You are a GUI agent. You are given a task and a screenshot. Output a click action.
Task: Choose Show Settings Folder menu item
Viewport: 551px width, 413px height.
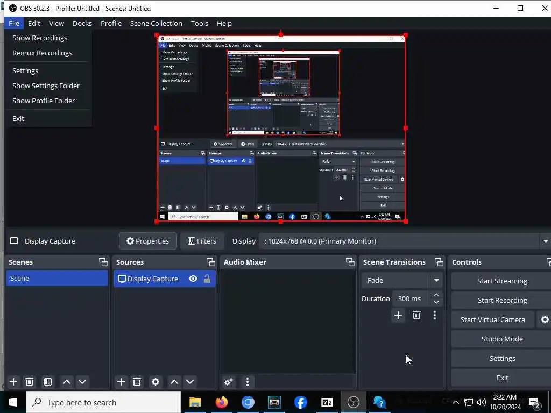pos(49,86)
